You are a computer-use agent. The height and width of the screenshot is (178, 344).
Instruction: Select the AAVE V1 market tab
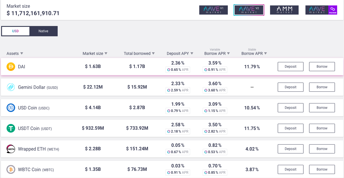click(214, 10)
